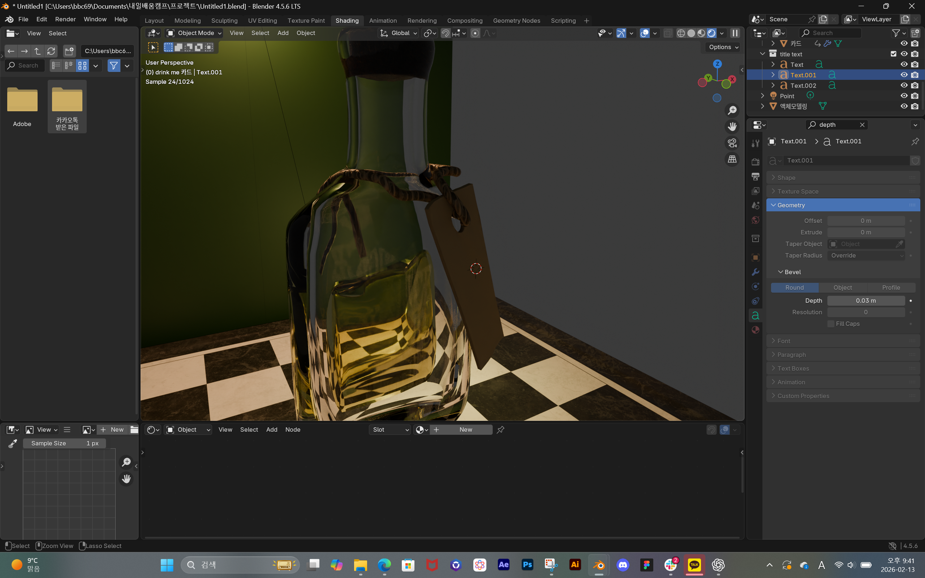Pause viewport render preview

[735, 33]
